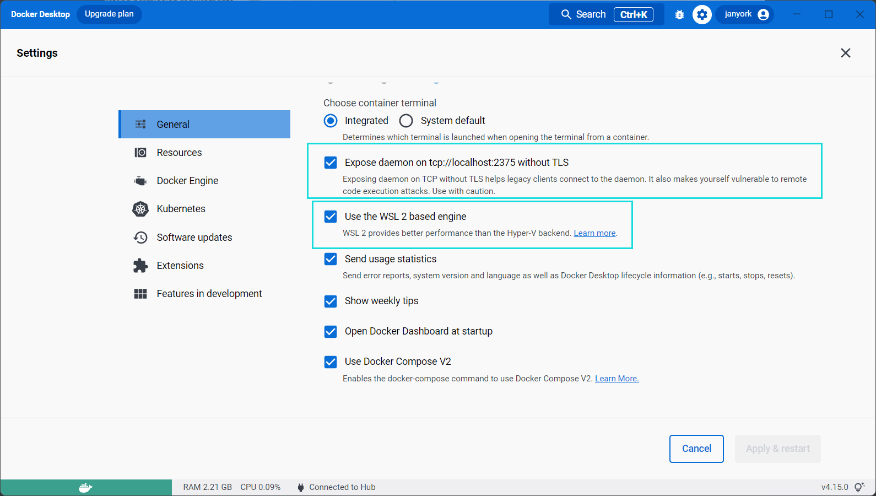
Task: Disable Use the WSL 2 based engine
Action: click(x=331, y=217)
